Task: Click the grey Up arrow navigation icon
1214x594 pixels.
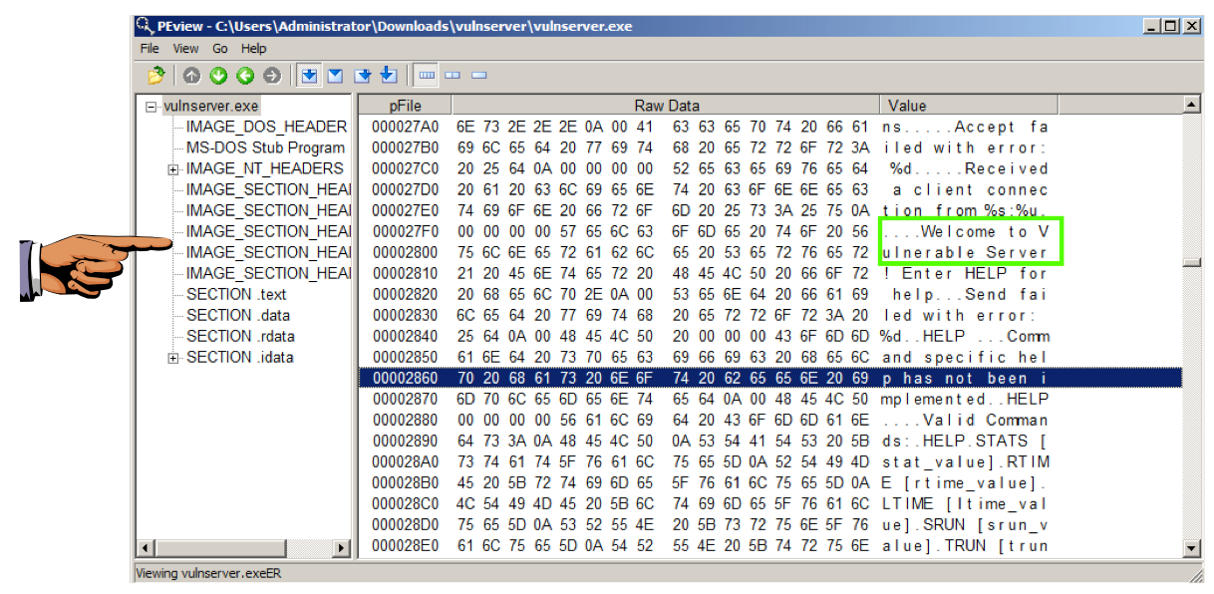Action: [191, 76]
